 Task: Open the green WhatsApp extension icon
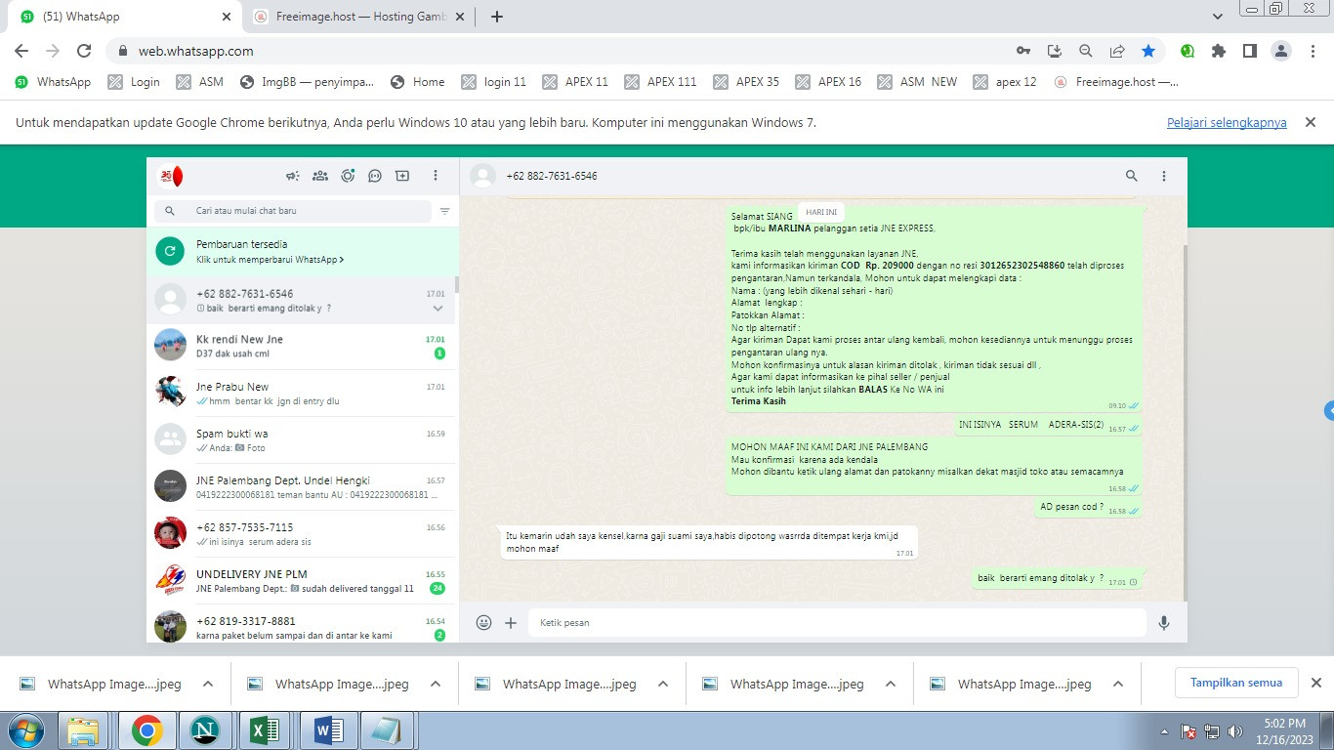(1188, 51)
